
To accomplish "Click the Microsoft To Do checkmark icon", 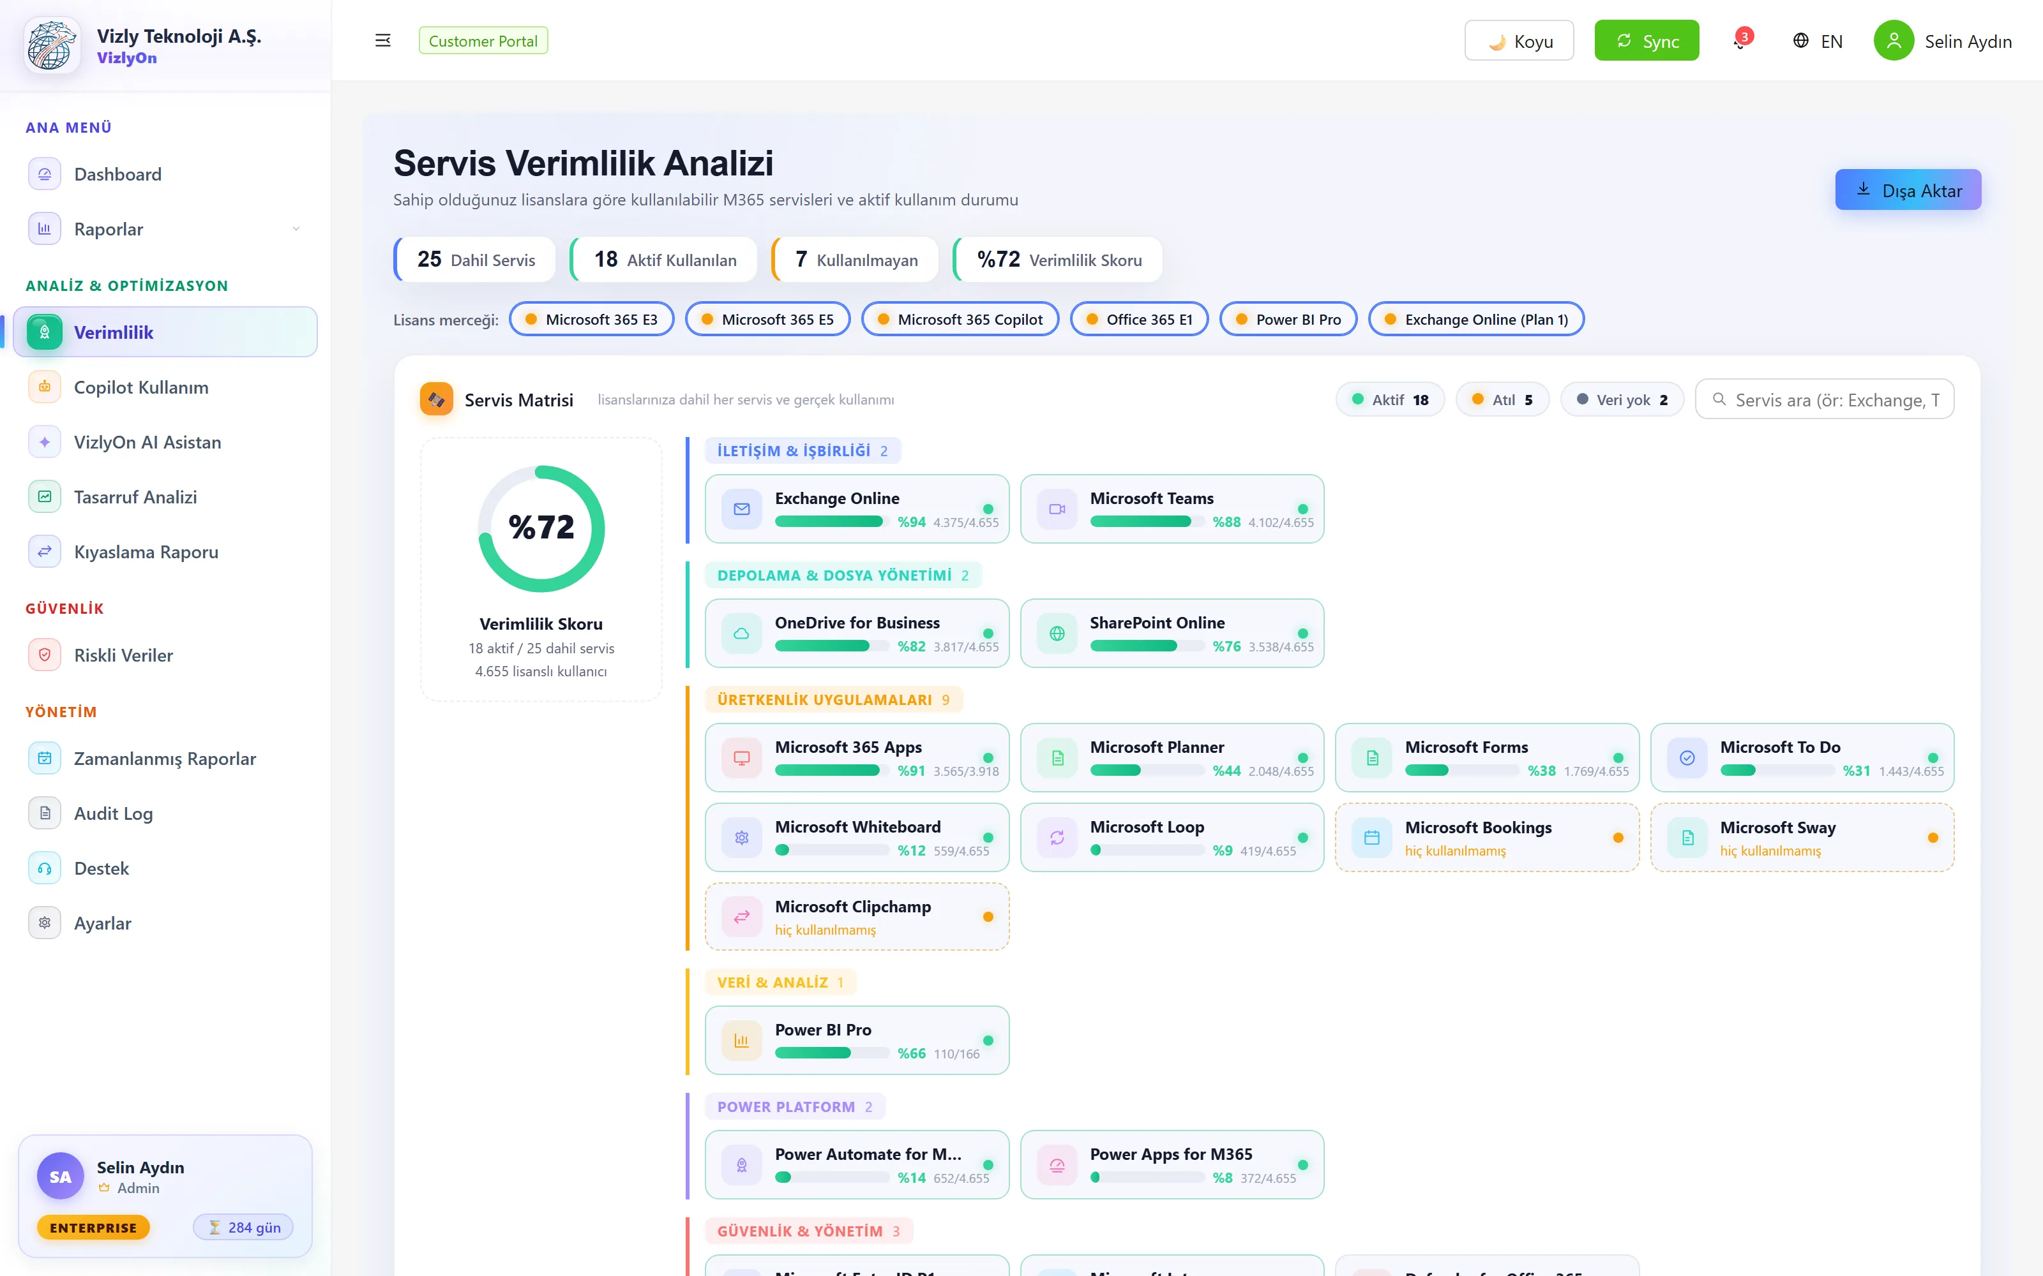I will (1687, 758).
